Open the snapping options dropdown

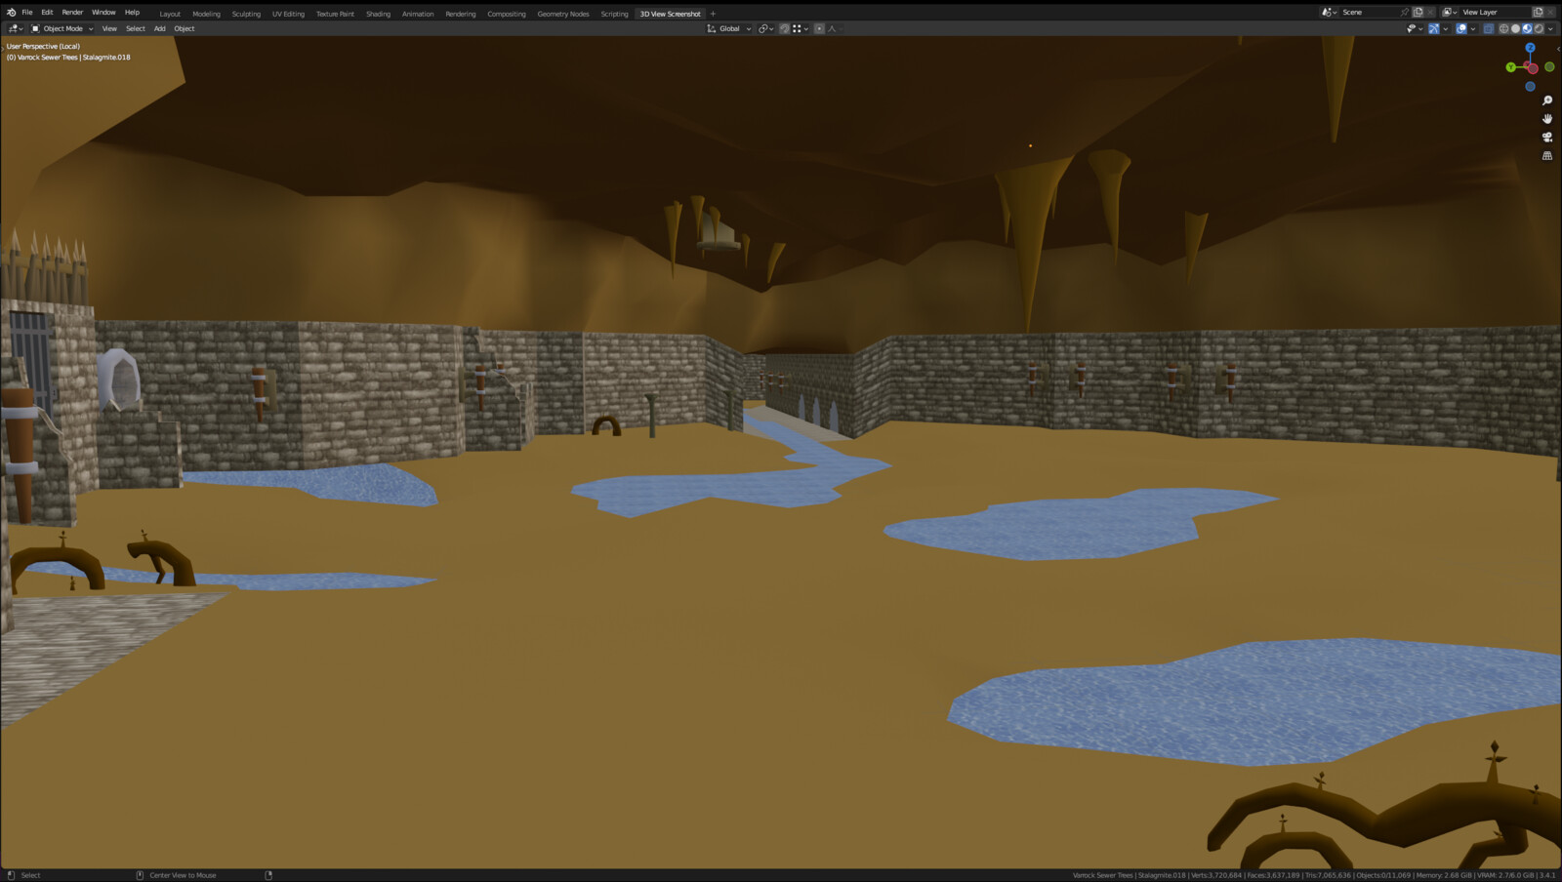(801, 28)
